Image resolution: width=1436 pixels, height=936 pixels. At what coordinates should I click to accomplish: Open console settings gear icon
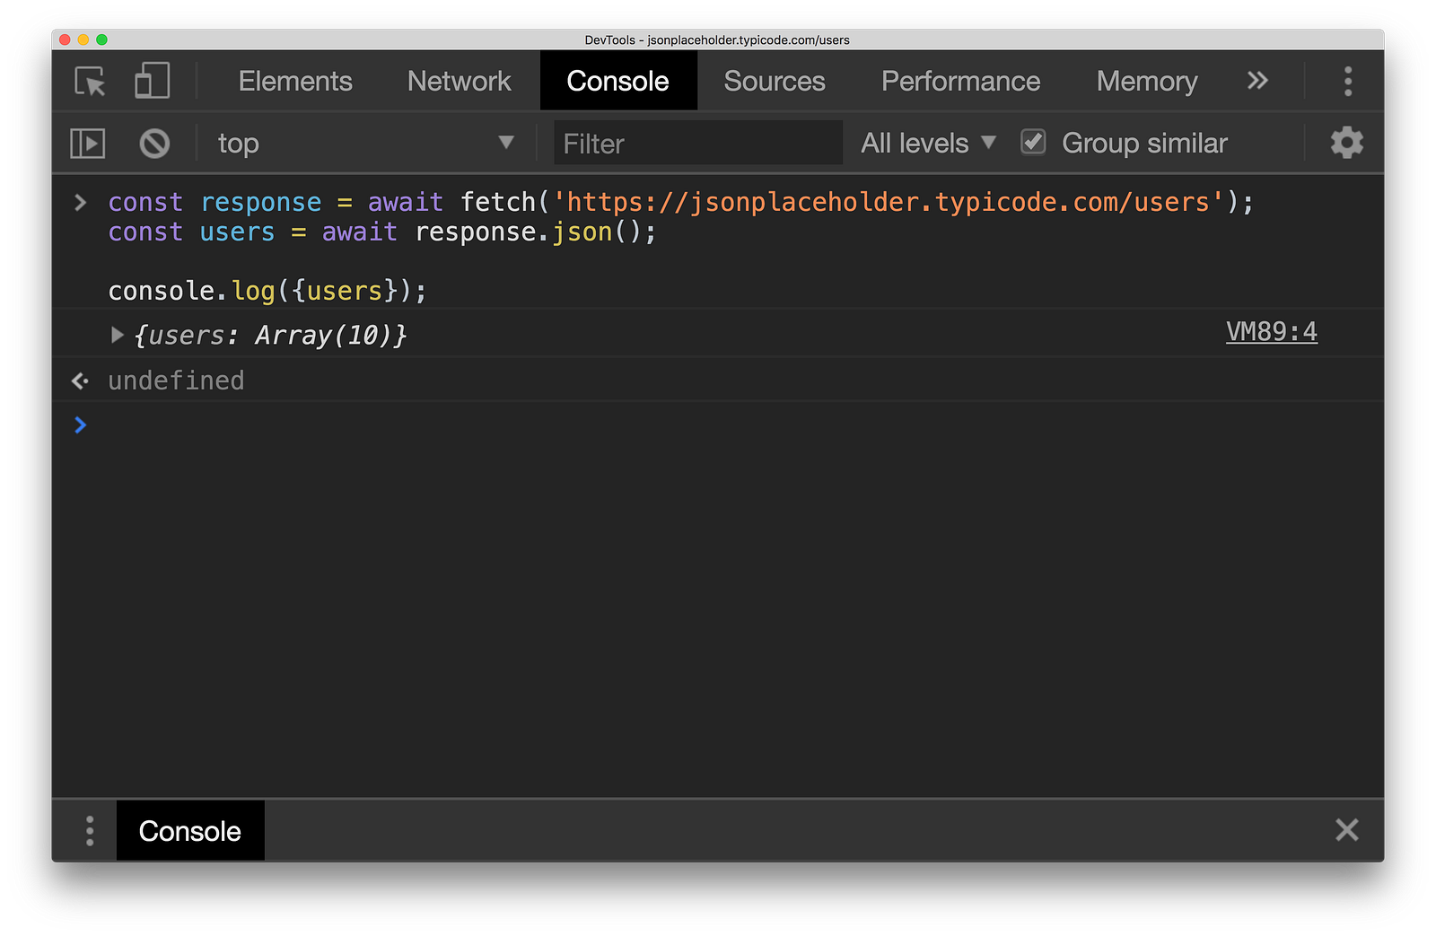(x=1346, y=143)
